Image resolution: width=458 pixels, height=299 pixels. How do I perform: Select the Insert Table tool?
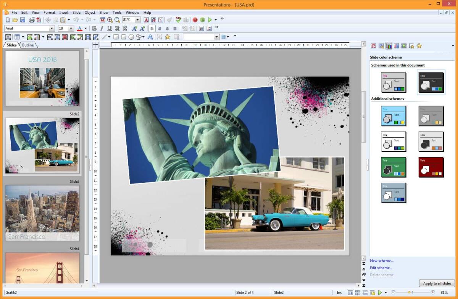(x=17, y=37)
